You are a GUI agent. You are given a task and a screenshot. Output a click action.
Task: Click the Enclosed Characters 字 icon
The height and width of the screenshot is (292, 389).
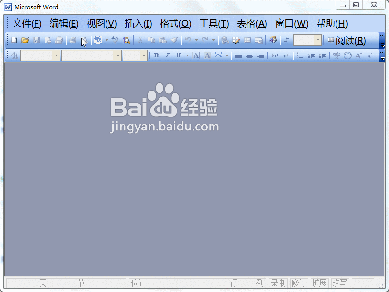pyautogui.click(x=348, y=55)
